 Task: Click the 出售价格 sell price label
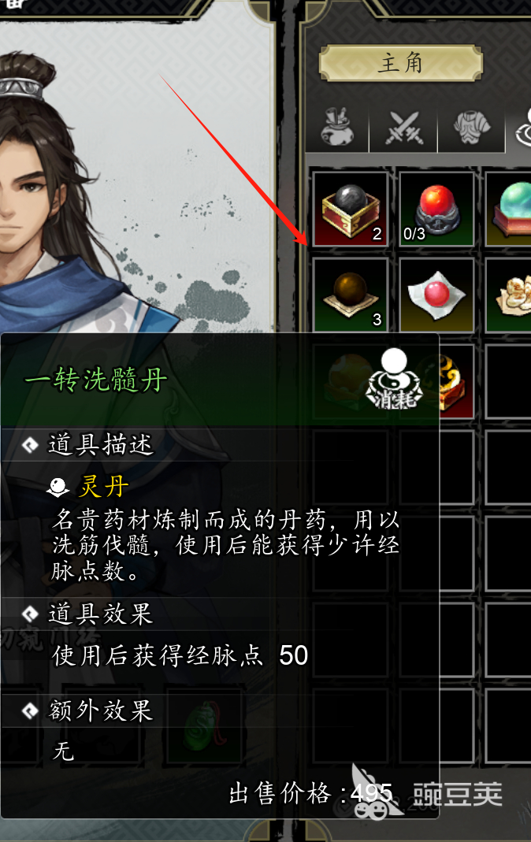(279, 793)
